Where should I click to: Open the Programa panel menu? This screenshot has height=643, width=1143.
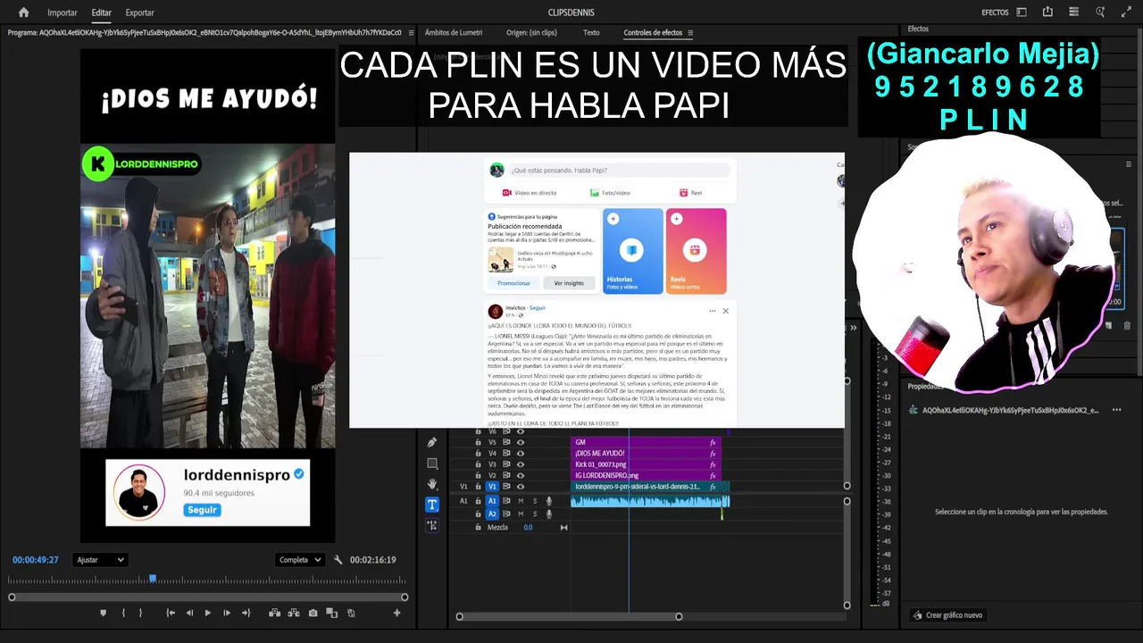point(411,32)
